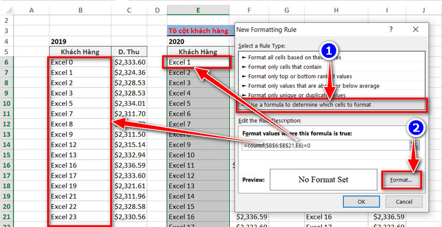Image resolution: width=442 pixels, height=227 pixels.
Task: Select the 'Excel 4' cell
Action: [x=198, y=93]
